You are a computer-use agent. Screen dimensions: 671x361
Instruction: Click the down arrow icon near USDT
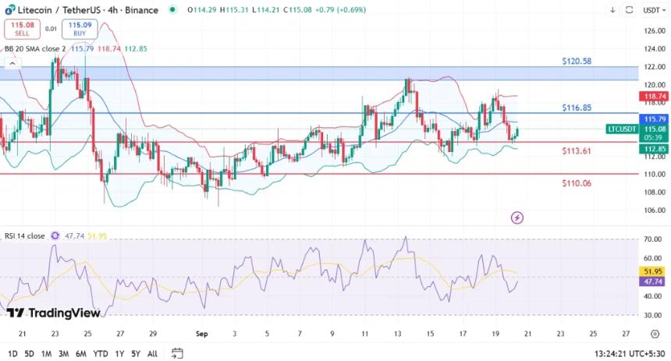click(x=613, y=10)
